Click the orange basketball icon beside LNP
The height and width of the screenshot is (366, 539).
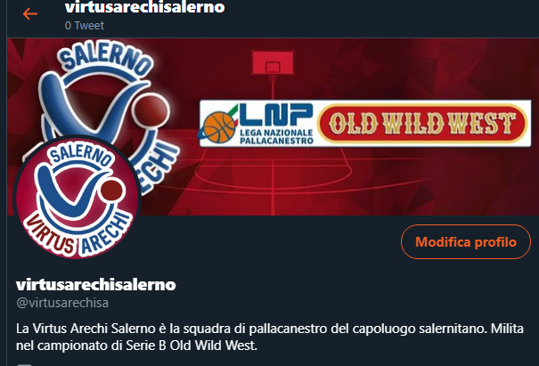click(219, 126)
